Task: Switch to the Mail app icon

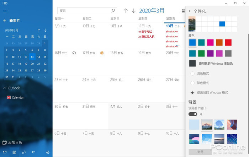Action: [5, 152]
